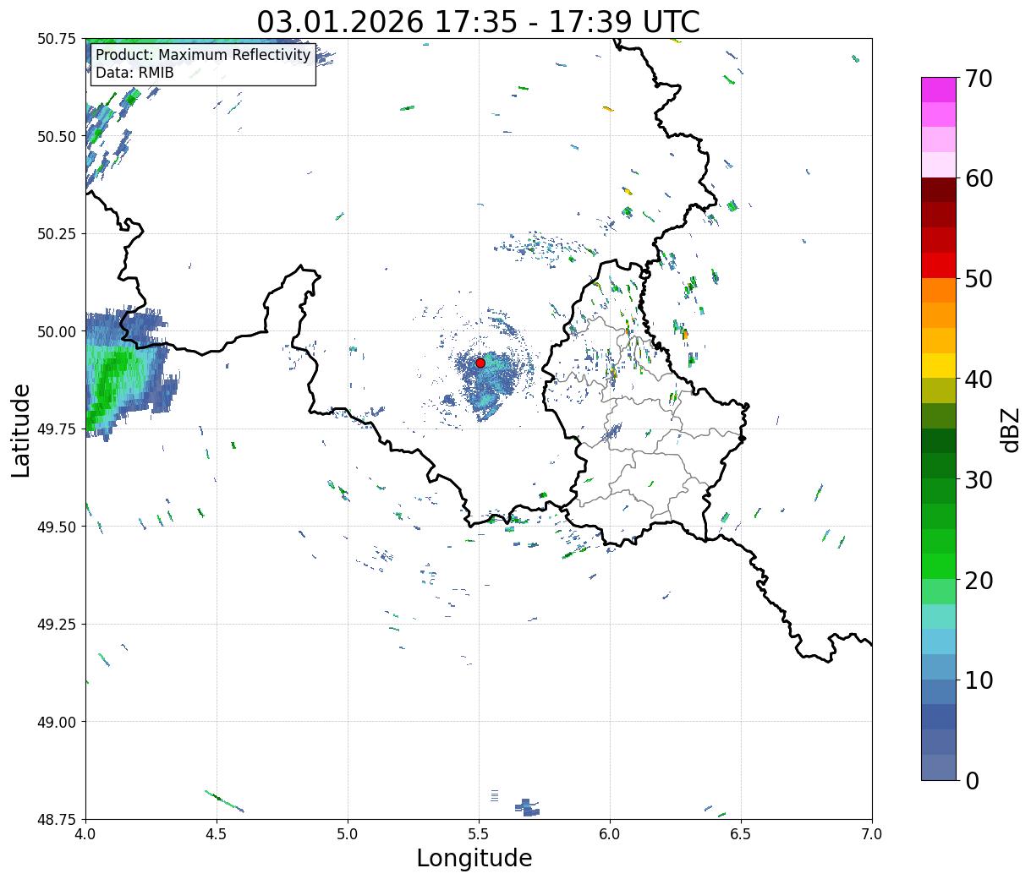Click the light cyan colorbar segment below 20

point(939,617)
